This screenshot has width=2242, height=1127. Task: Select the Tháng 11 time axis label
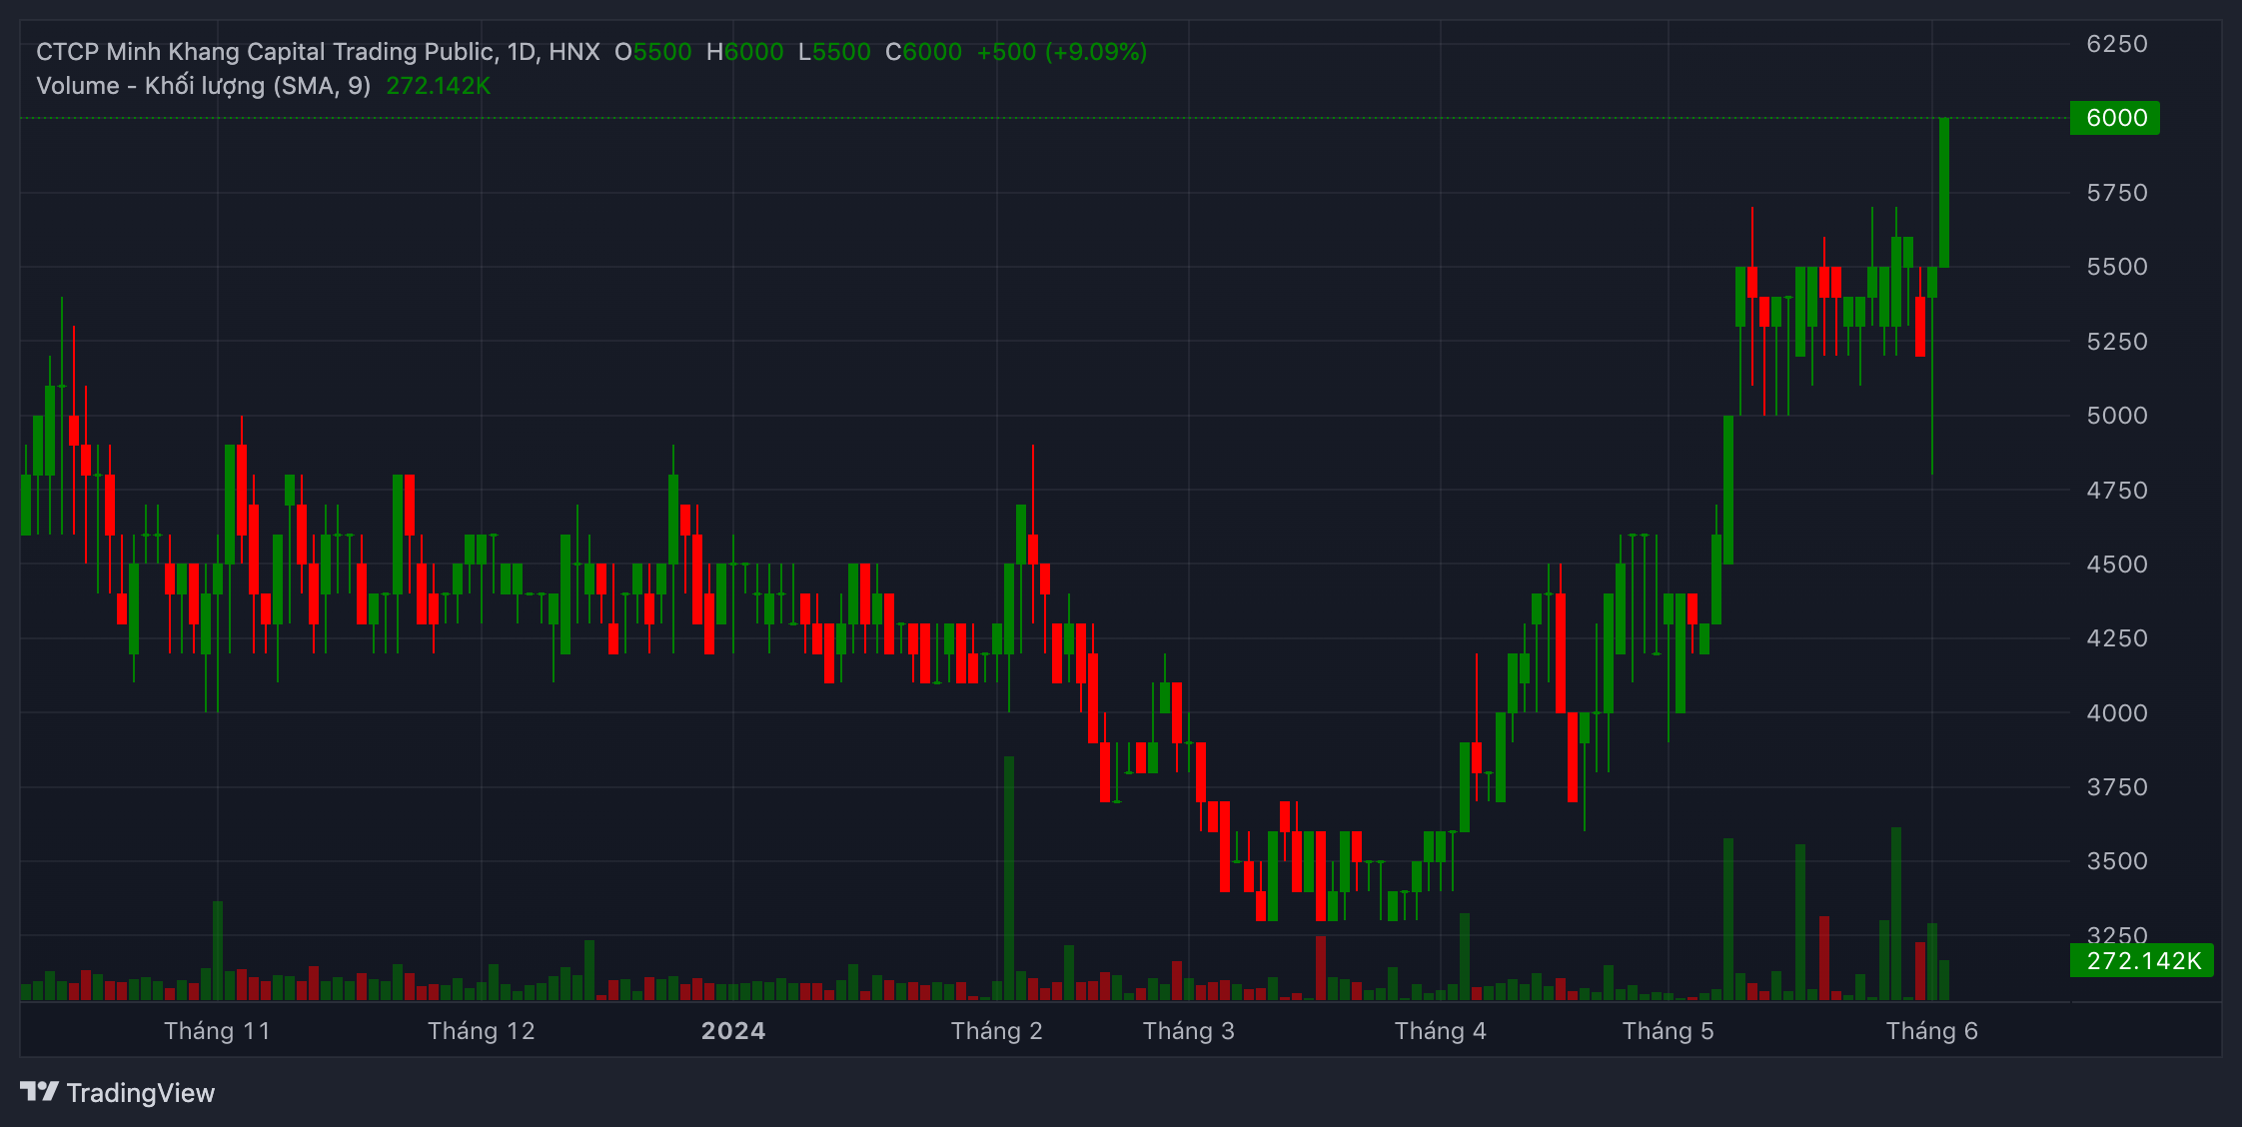click(218, 1031)
